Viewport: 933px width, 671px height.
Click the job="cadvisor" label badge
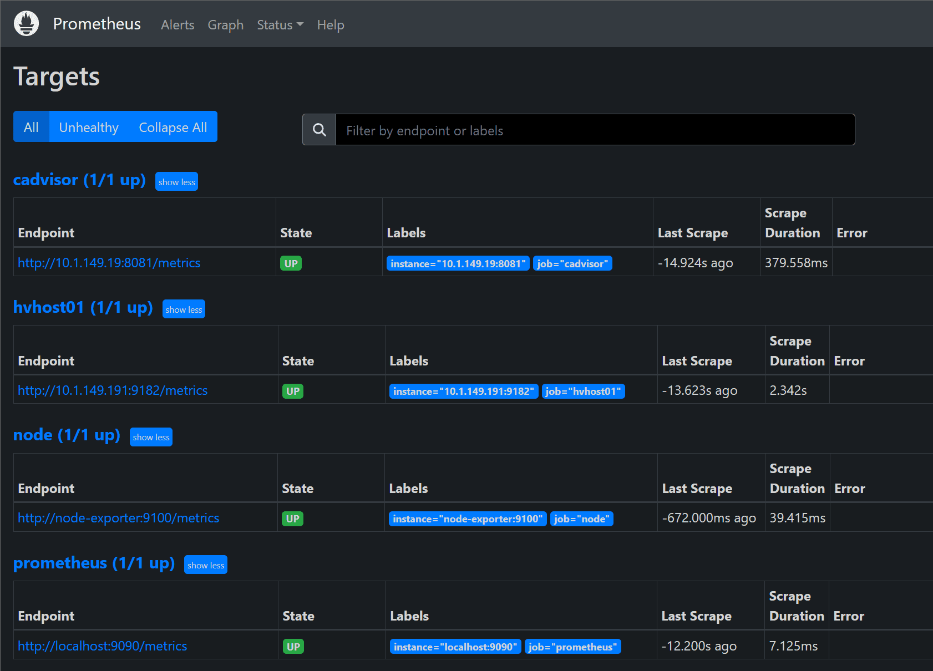pos(572,263)
